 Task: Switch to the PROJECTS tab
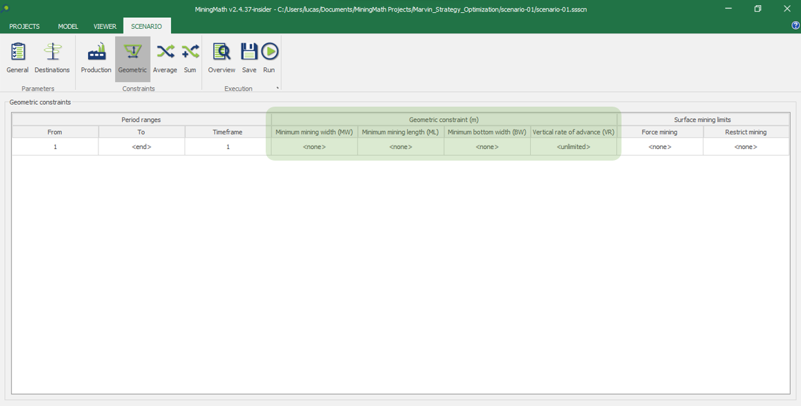[x=24, y=26]
